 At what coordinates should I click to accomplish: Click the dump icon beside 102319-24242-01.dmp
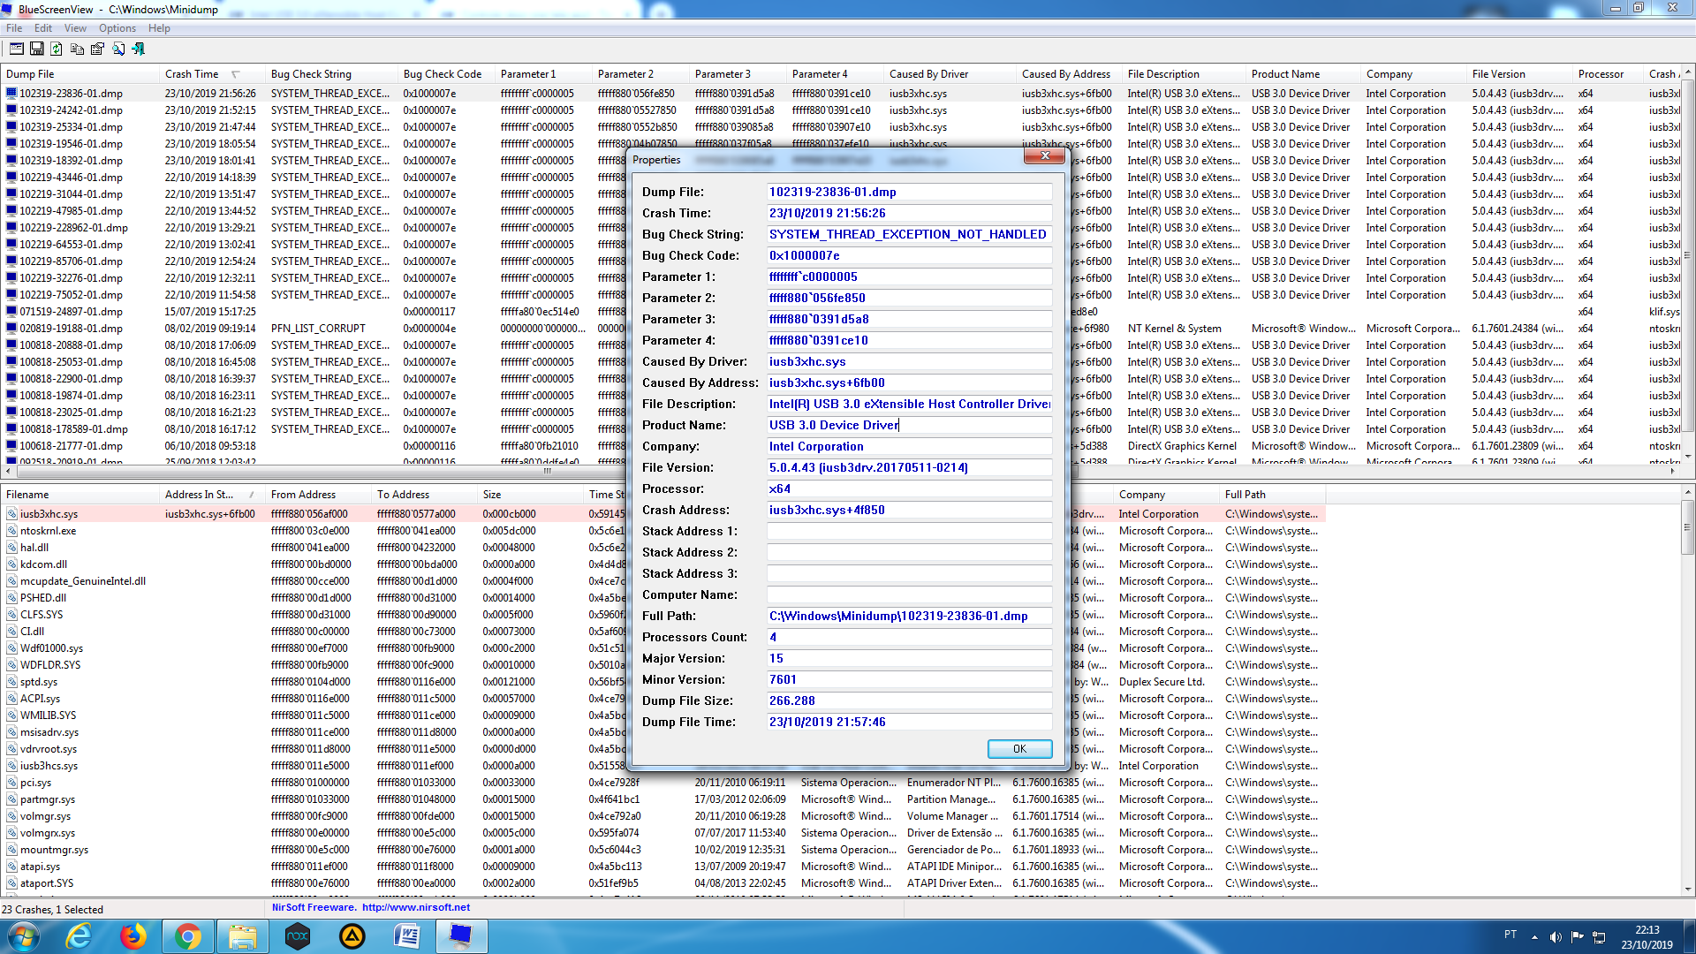pos(11,110)
